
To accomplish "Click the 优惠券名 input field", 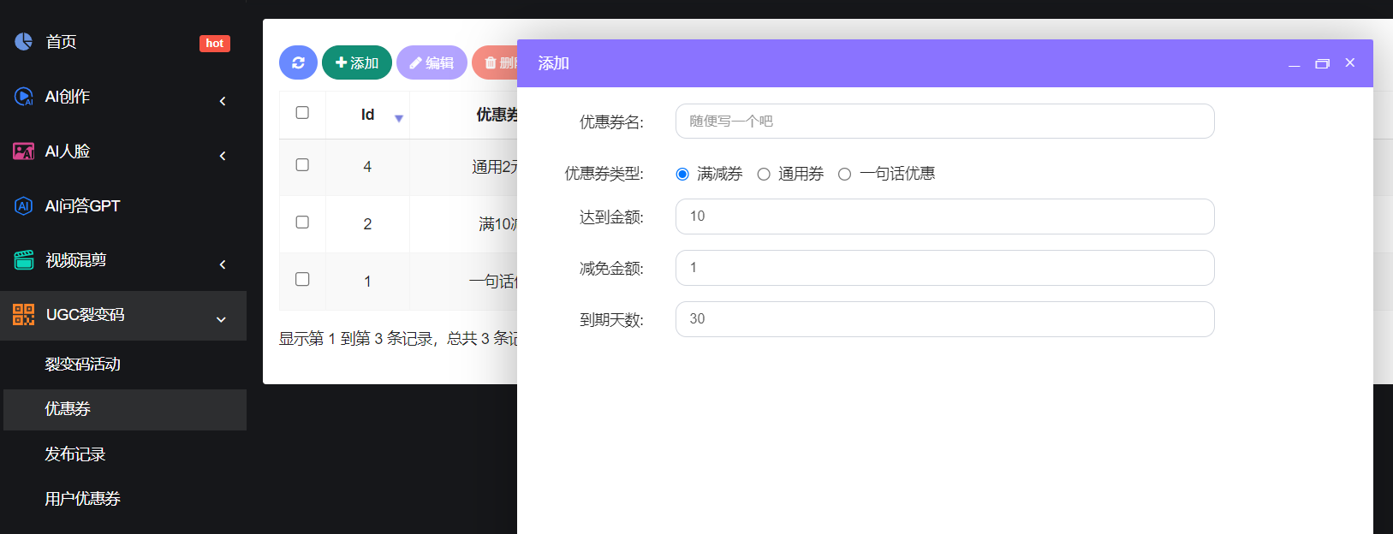I will pyautogui.click(x=945, y=121).
